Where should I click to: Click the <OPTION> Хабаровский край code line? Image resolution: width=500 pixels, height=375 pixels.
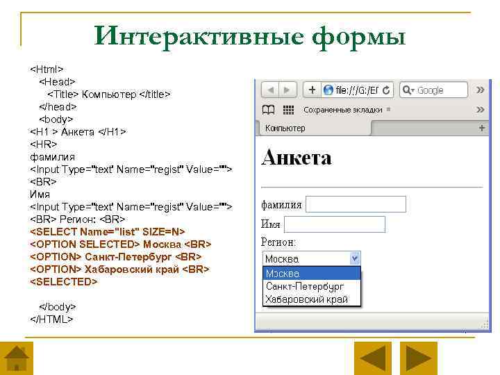[x=119, y=269]
